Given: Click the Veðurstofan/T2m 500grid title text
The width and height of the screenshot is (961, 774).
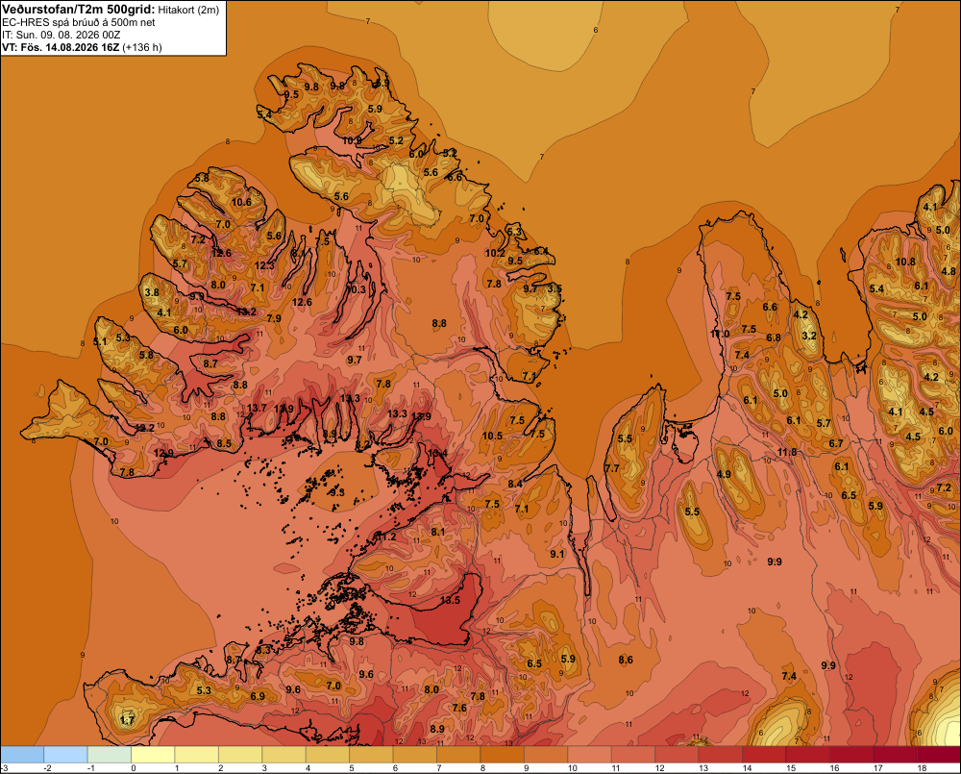Looking at the screenshot, I should (78, 10).
